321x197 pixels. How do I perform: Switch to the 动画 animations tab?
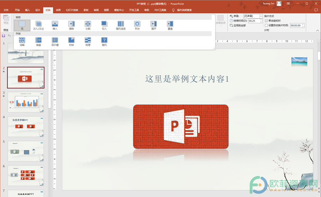tap(58, 10)
